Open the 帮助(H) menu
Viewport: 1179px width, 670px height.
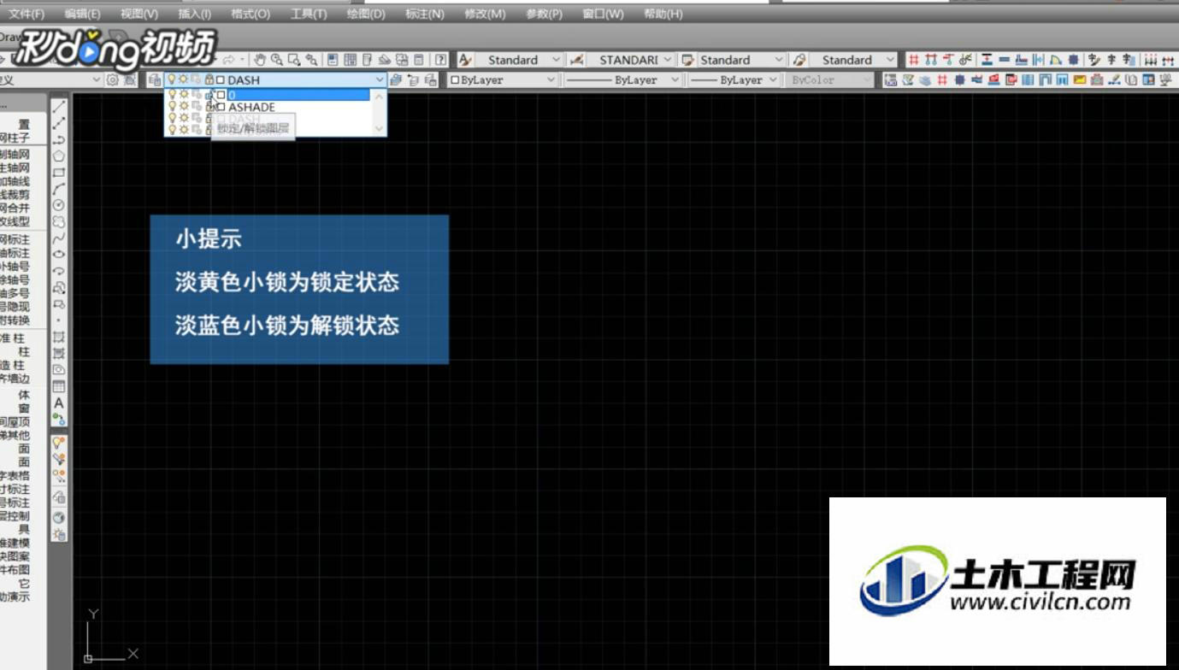[663, 14]
